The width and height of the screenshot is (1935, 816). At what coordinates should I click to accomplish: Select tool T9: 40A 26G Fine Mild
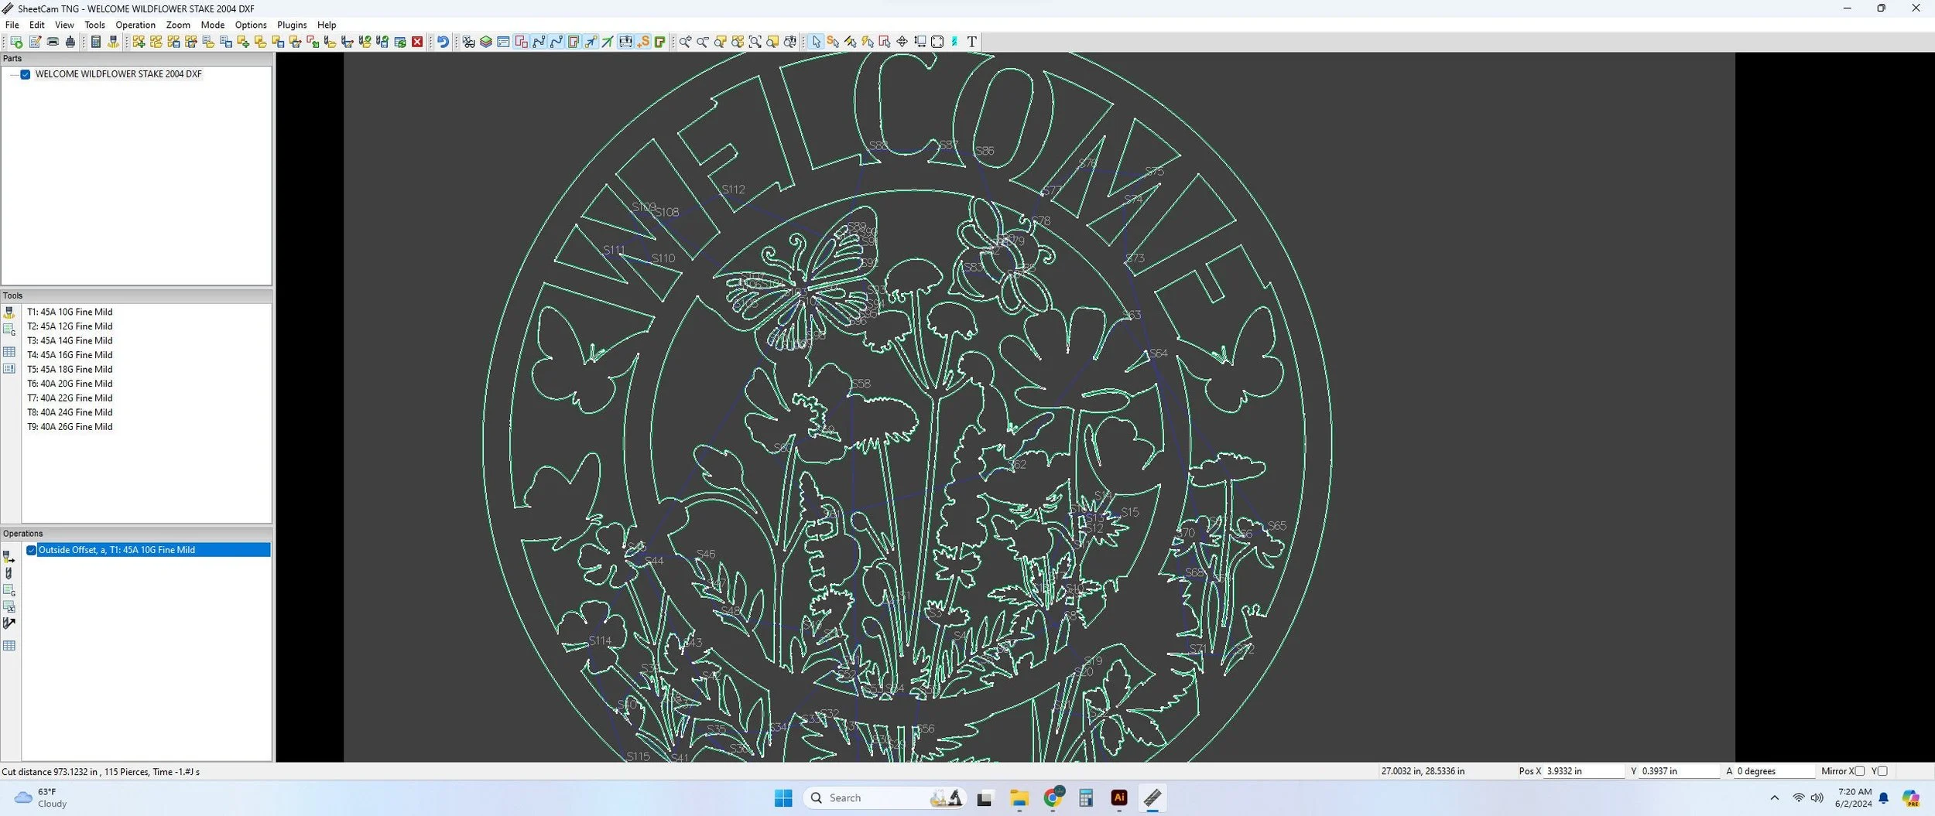(70, 427)
